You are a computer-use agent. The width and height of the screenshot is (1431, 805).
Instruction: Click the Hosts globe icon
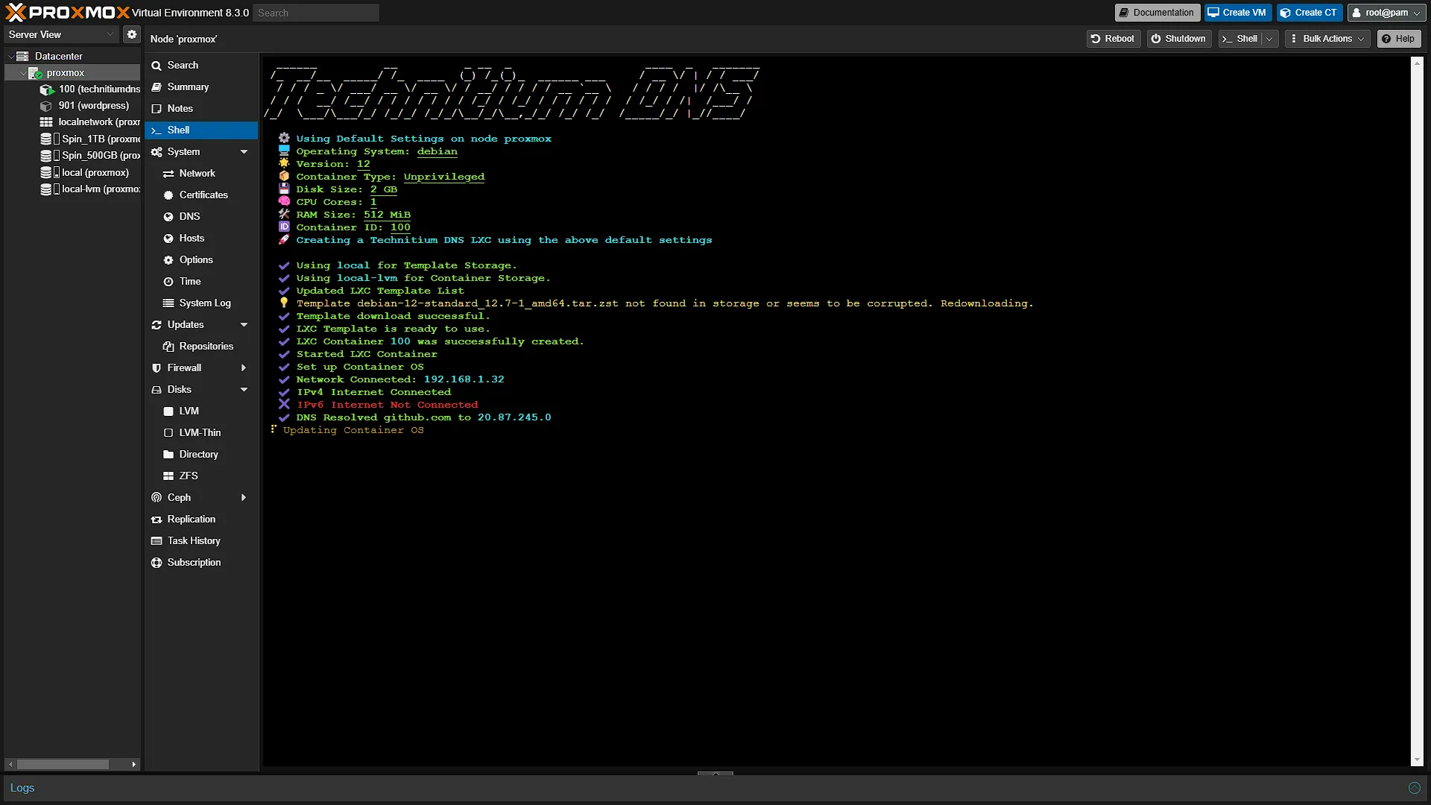point(168,239)
